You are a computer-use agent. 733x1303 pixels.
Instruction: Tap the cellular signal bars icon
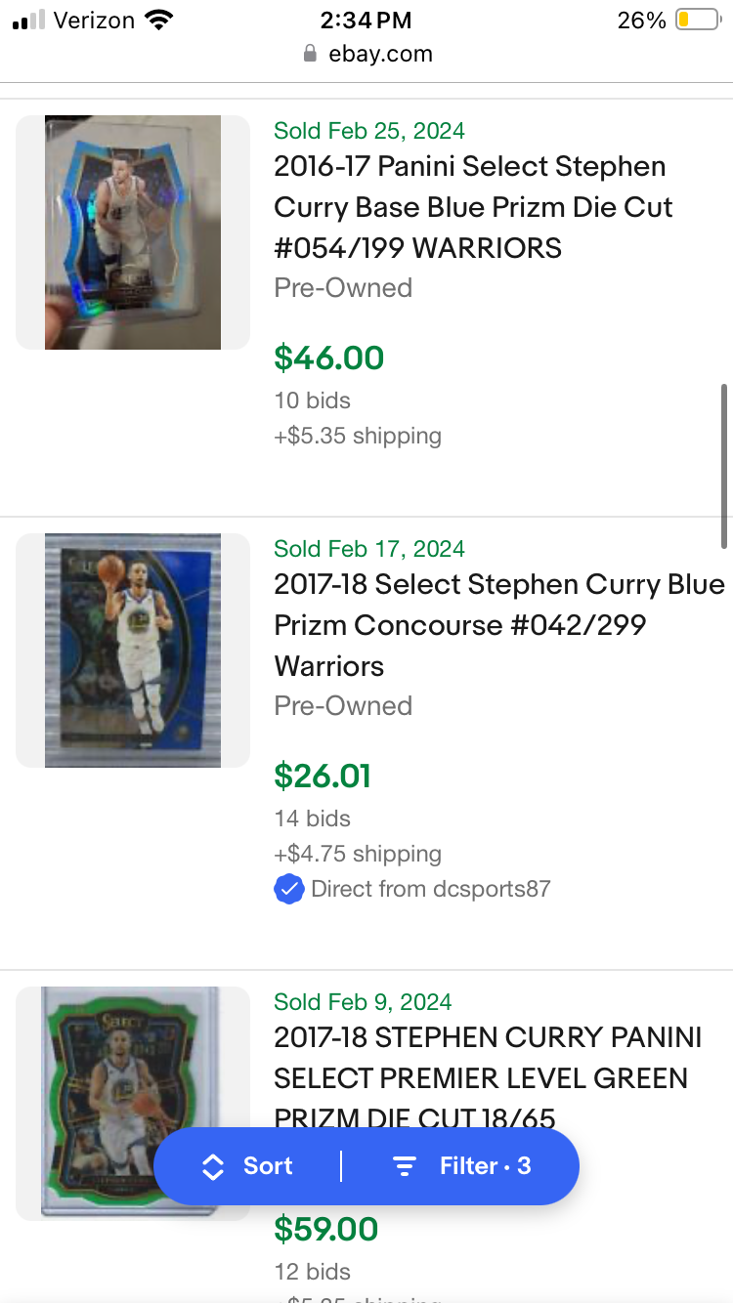(28, 21)
